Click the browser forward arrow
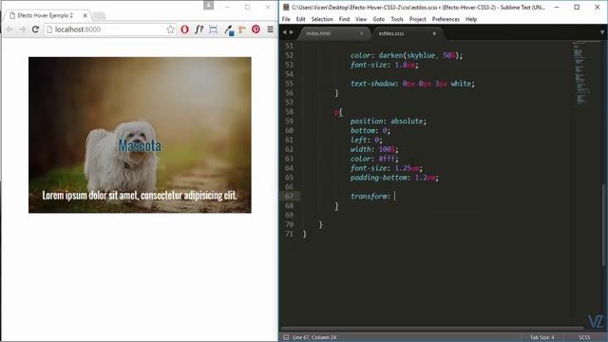 23,29
